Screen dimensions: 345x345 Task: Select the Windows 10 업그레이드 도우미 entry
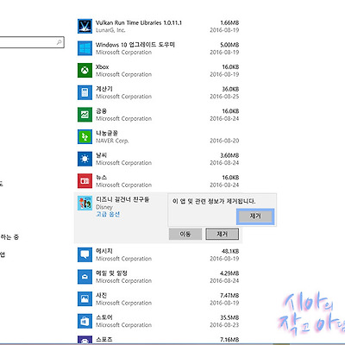(x=135, y=45)
